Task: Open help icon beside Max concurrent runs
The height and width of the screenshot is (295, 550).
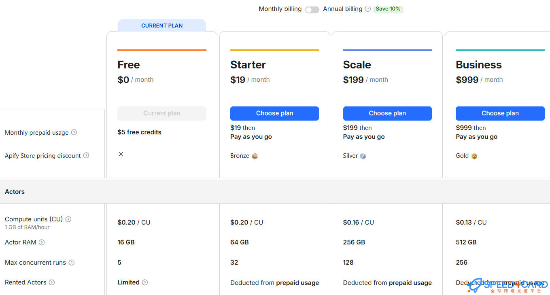Action: click(72, 263)
